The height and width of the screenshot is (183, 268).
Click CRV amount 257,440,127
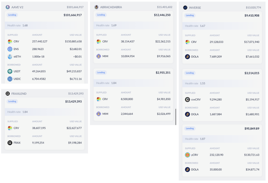[x=40, y=41]
